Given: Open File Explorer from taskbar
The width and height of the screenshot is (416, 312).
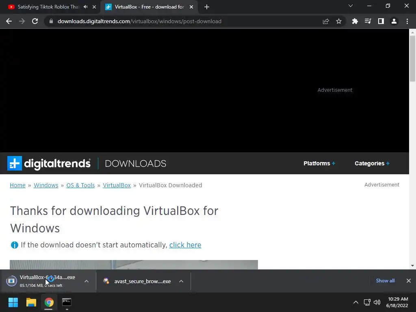Looking at the screenshot, I should (x=31, y=302).
